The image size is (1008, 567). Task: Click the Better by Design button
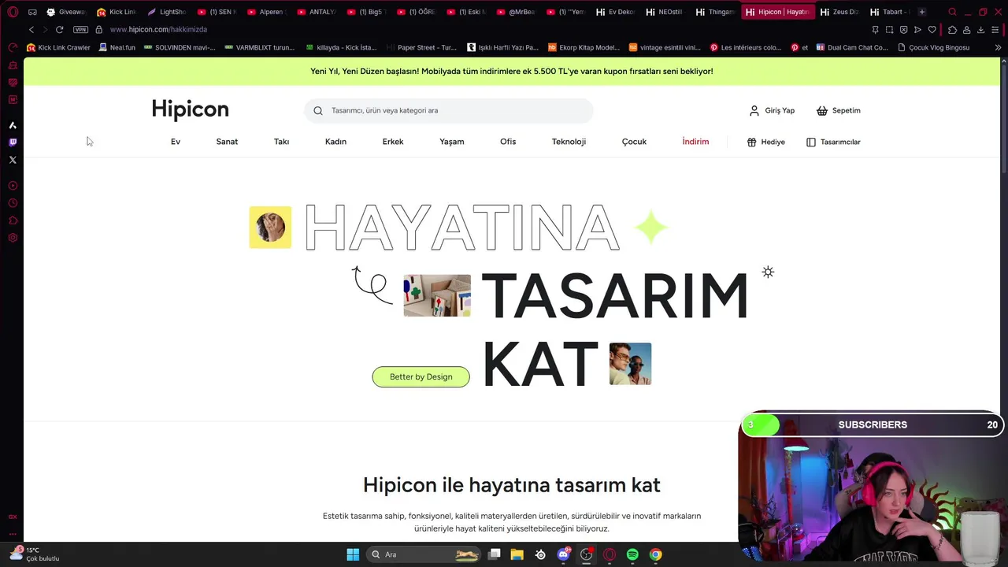tap(421, 376)
